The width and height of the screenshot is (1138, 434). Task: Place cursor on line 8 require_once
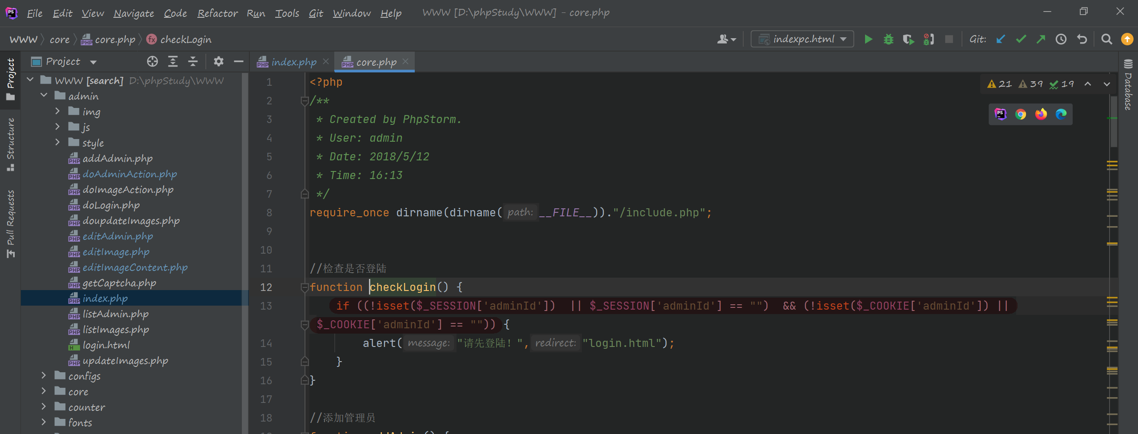click(x=349, y=213)
